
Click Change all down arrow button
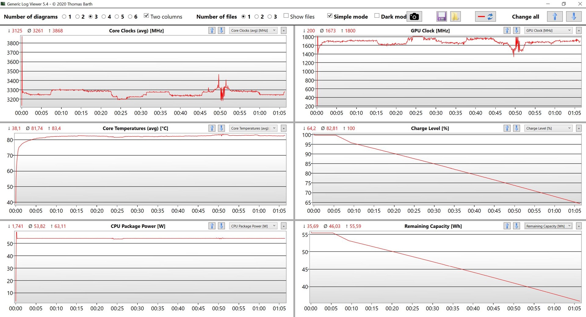573,16
